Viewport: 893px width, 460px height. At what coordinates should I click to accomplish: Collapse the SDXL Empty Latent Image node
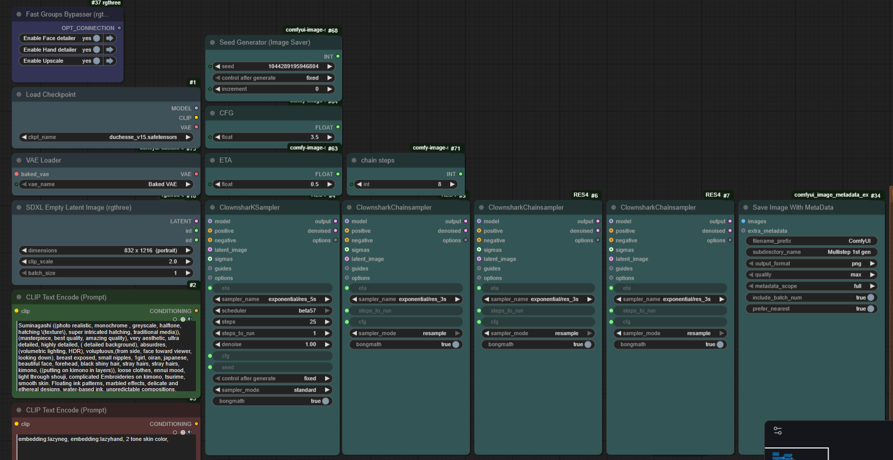[x=19, y=208]
